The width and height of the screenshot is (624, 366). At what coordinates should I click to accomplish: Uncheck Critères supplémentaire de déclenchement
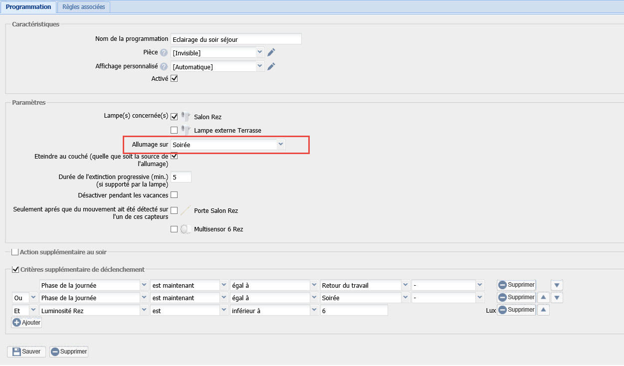pyautogui.click(x=15, y=269)
